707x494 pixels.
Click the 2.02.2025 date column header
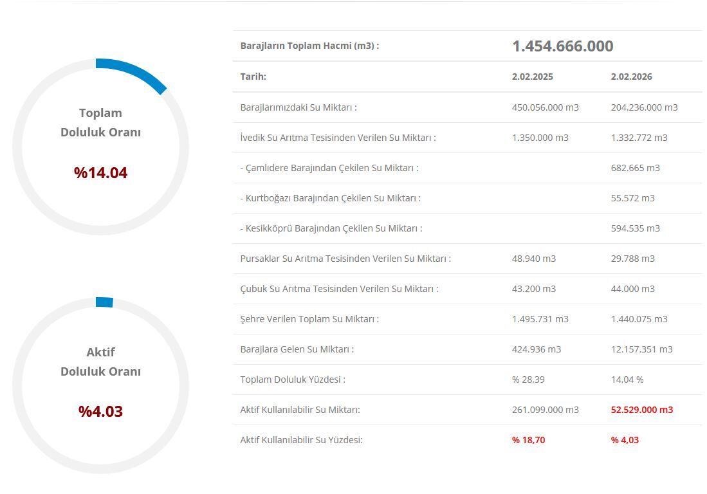click(533, 77)
